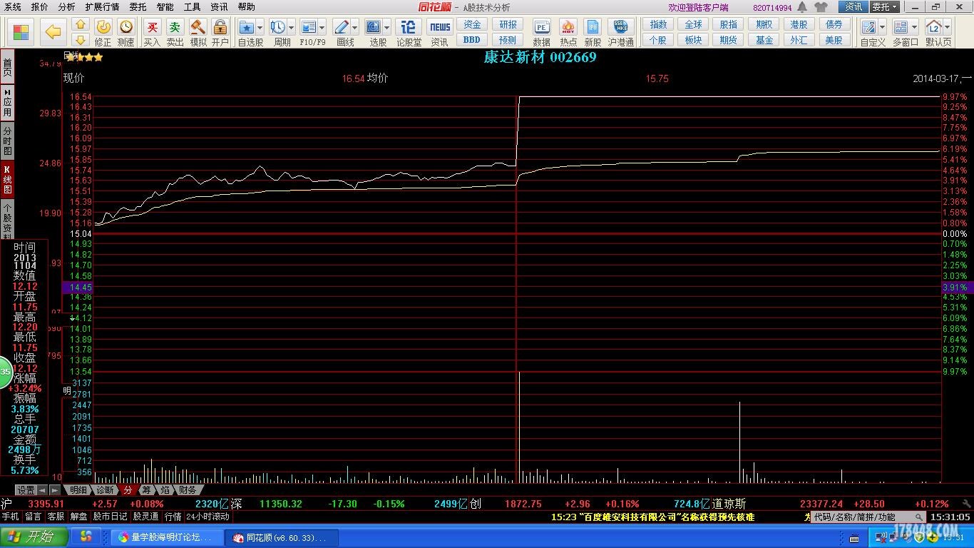The width and height of the screenshot is (974, 548).
Task: Click the 24小时滚动 news link
Action: point(208,517)
